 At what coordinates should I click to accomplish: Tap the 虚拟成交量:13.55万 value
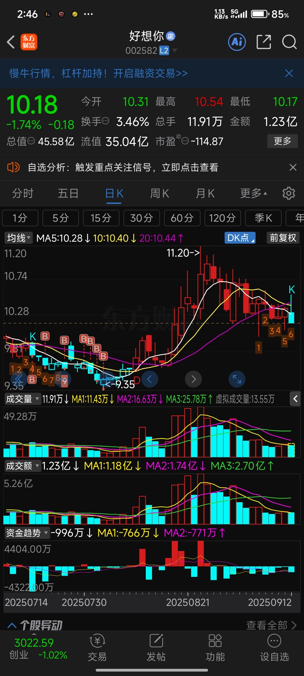click(x=245, y=399)
